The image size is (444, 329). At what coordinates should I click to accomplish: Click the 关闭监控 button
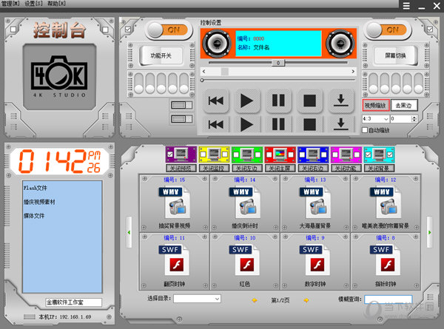tap(214, 169)
